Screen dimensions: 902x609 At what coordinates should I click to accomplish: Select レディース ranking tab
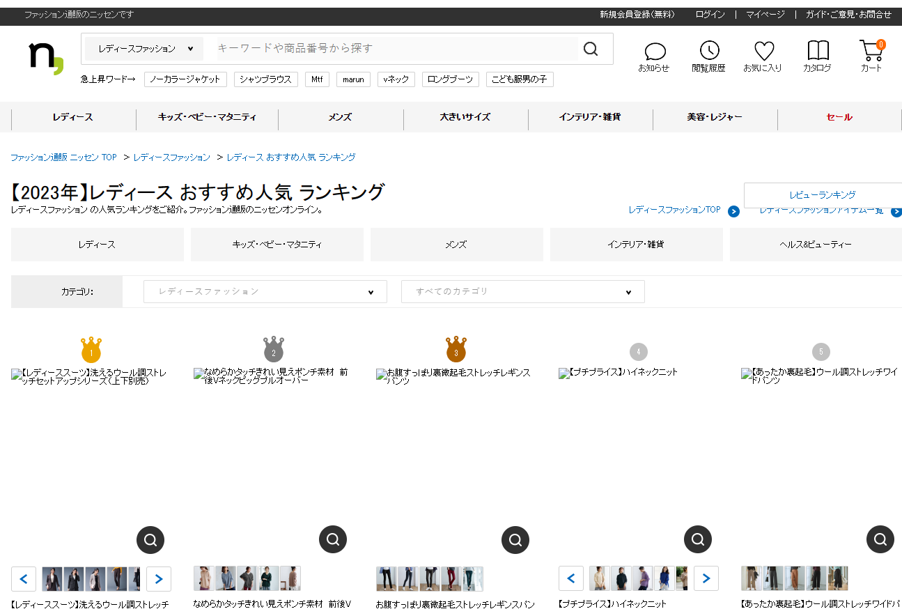98,245
